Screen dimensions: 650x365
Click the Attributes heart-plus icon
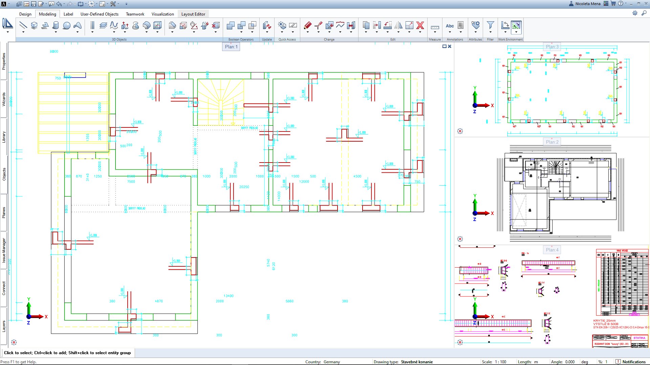pyautogui.click(x=475, y=25)
